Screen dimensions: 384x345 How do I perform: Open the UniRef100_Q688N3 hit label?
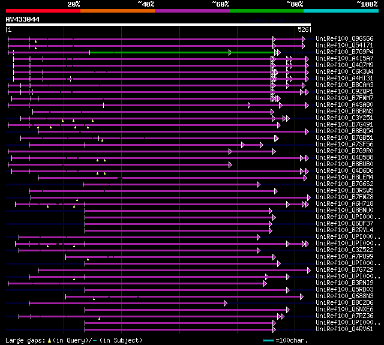[344, 296]
